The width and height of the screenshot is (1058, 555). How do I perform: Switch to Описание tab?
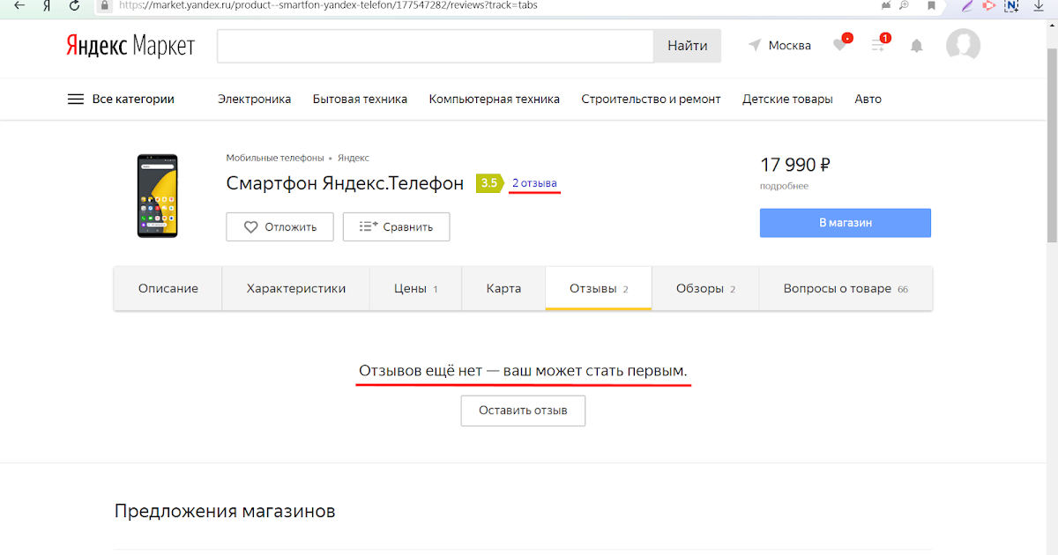(x=168, y=288)
